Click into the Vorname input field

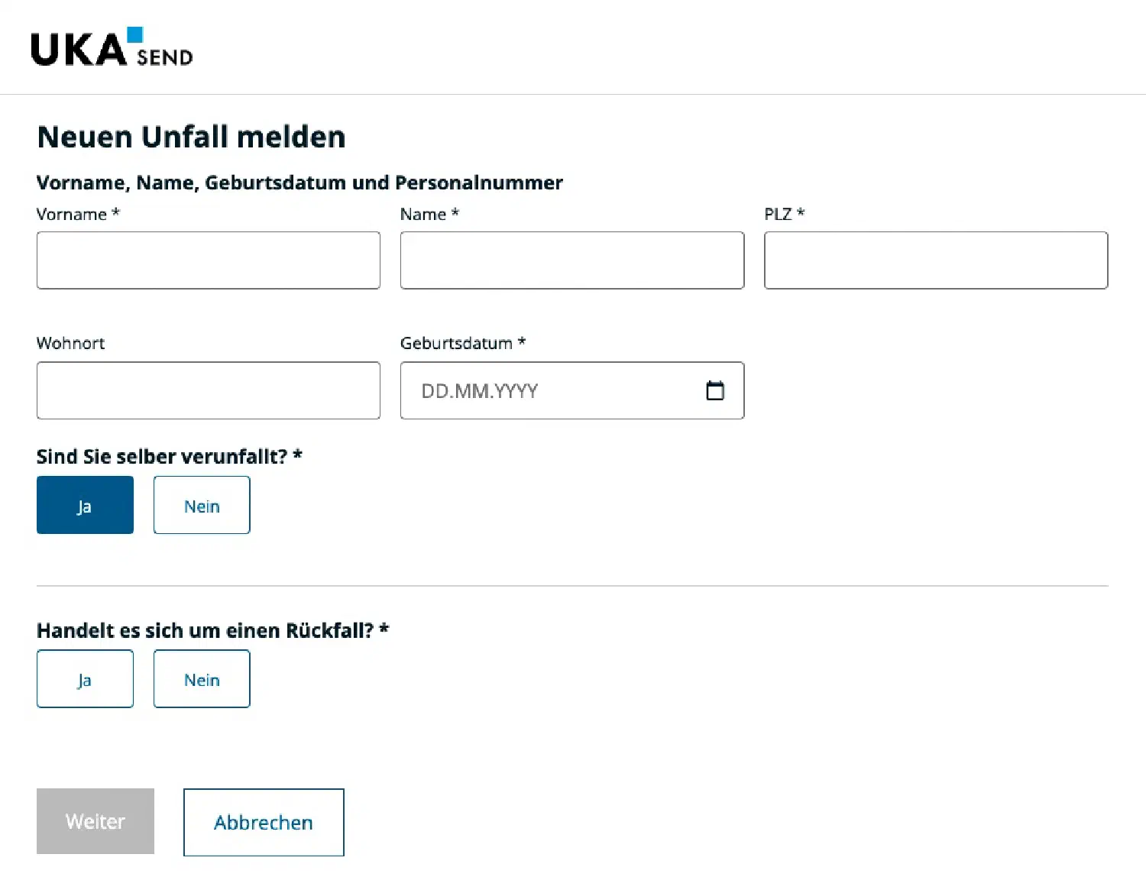[x=208, y=260]
